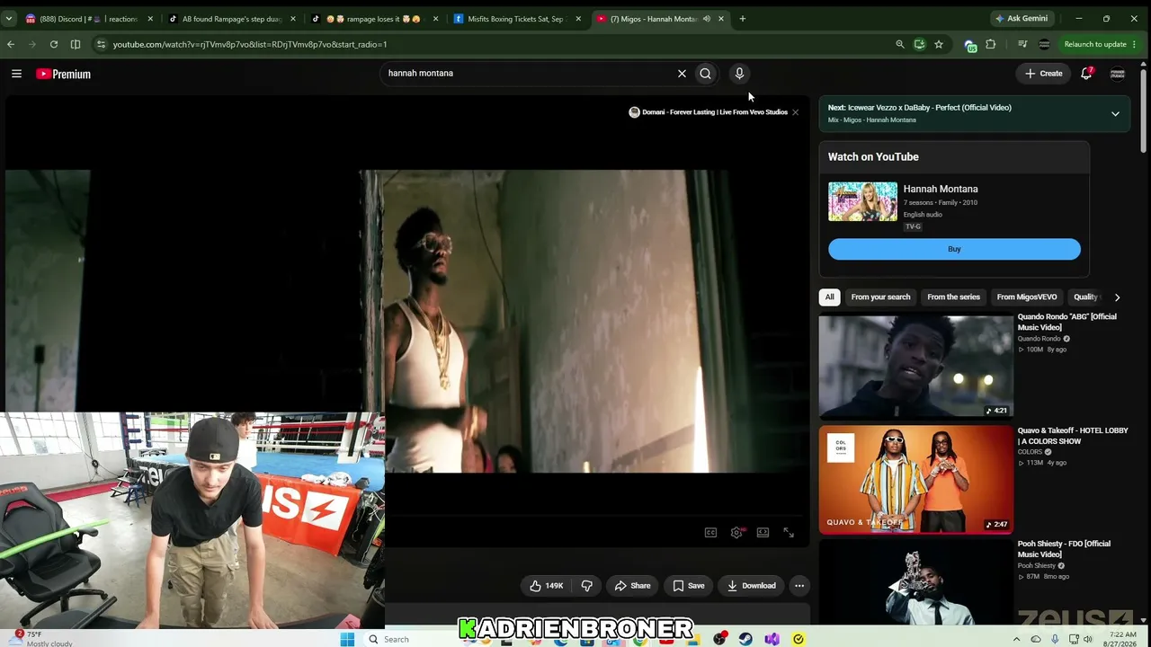Toggle closed captions on the video
1151x647 pixels.
(x=710, y=533)
